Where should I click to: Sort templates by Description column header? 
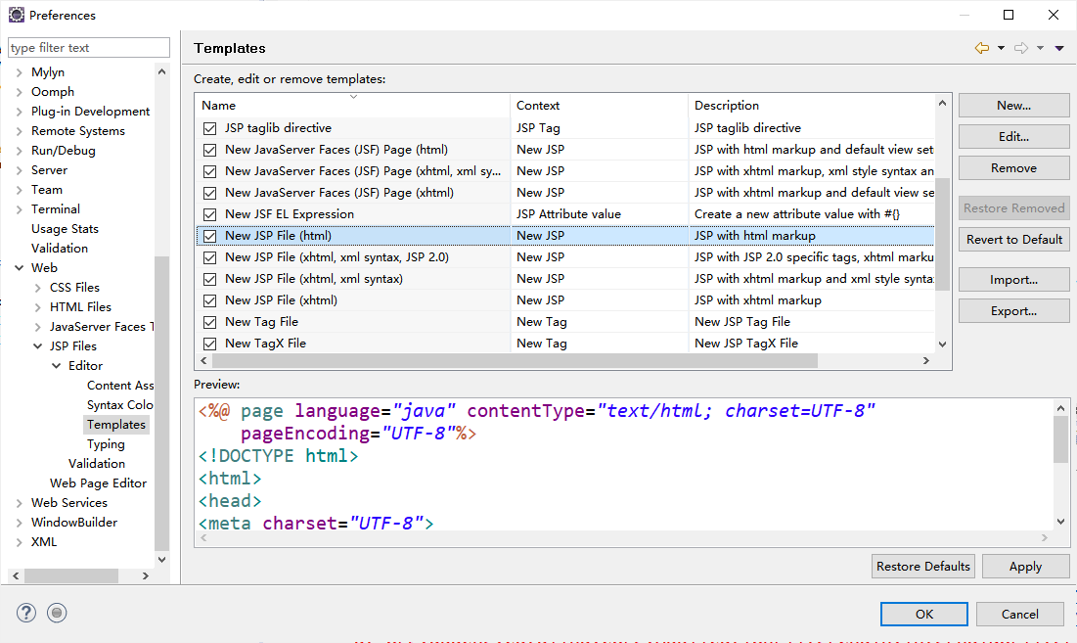pyautogui.click(x=811, y=105)
